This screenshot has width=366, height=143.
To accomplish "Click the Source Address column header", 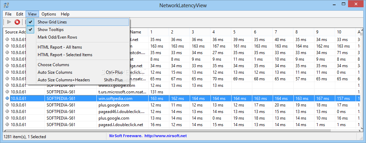I will coord(15,32).
